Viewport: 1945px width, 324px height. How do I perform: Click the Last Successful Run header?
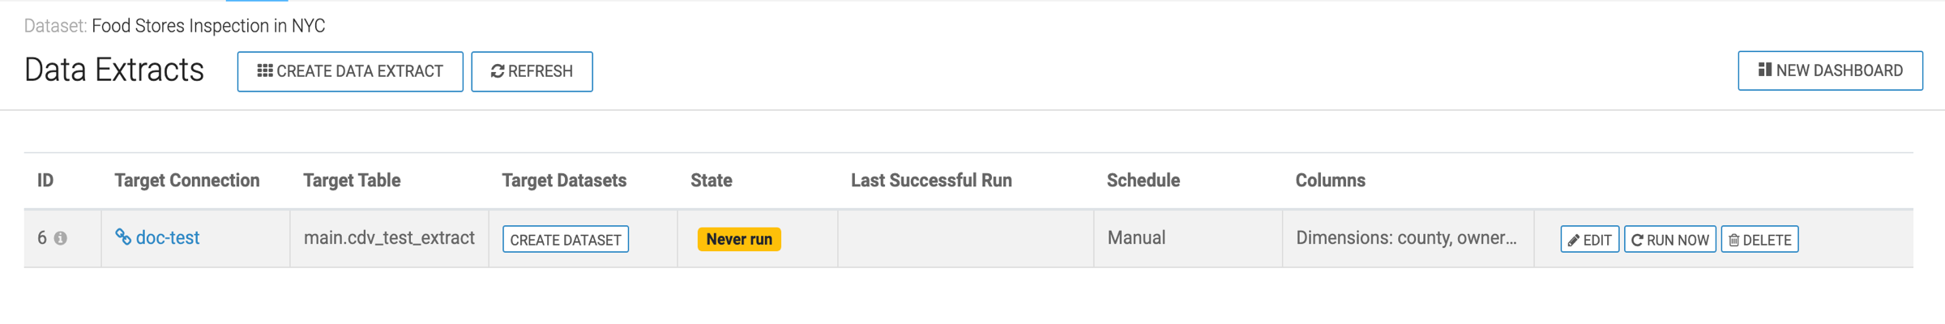[931, 181]
